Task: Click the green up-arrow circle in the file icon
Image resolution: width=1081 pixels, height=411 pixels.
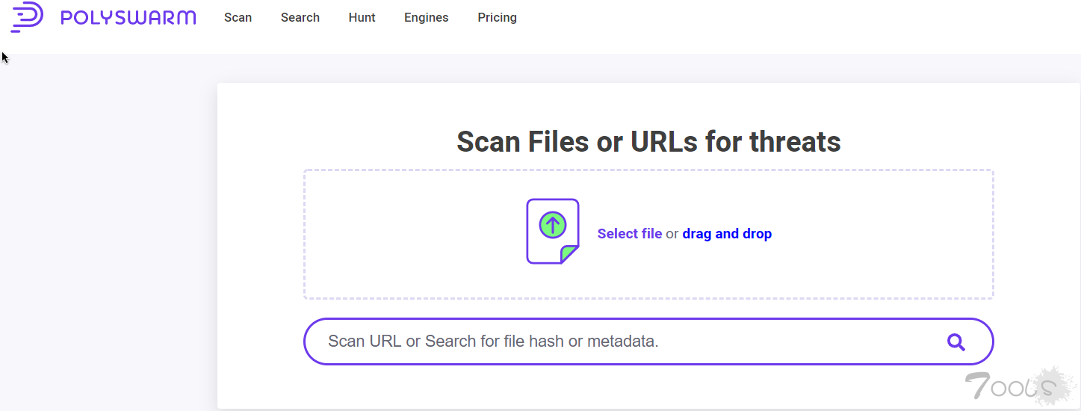Action: pyautogui.click(x=553, y=223)
